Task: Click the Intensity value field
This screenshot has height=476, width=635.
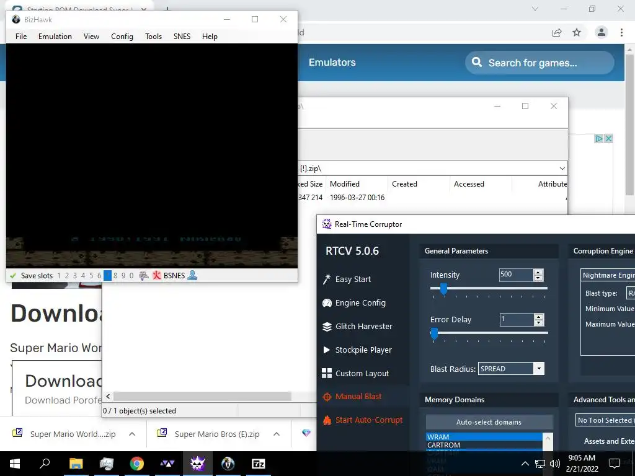Action: pos(516,275)
